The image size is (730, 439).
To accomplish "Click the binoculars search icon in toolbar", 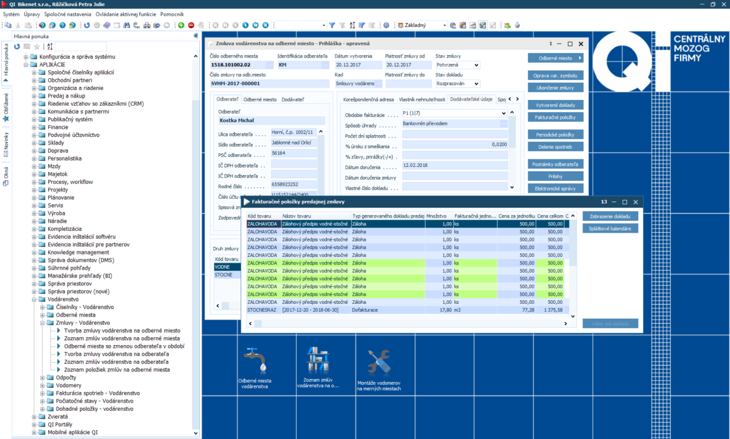I will pos(127,26).
